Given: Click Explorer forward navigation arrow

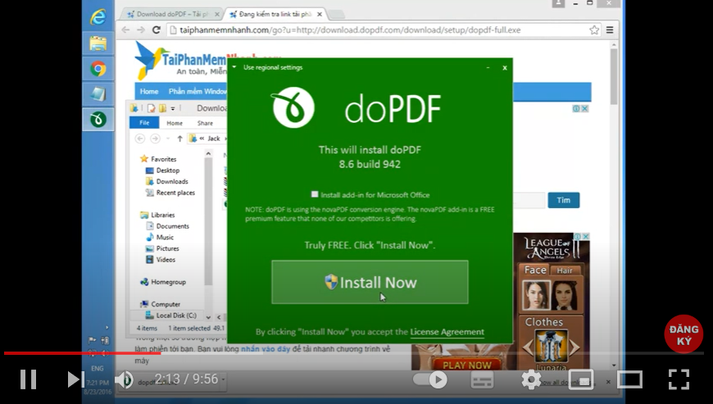Looking at the screenshot, I should (x=155, y=138).
